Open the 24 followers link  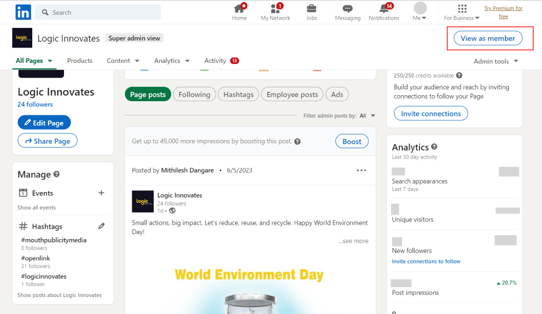[x=35, y=104]
